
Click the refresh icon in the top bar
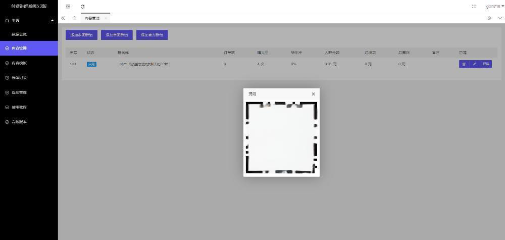click(82, 7)
